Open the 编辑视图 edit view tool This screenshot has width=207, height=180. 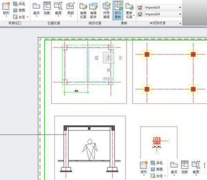[x=83, y=10]
